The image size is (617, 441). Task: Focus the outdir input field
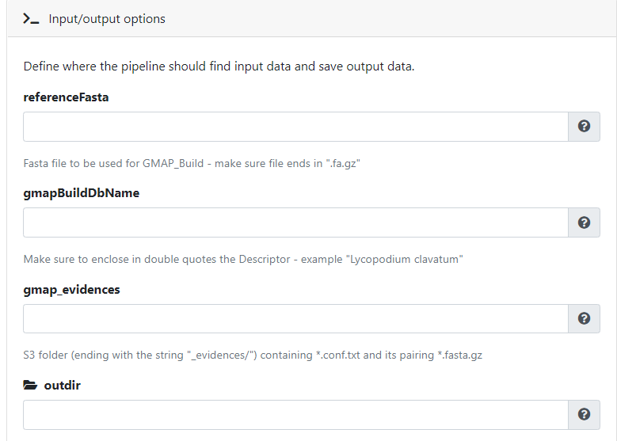pyautogui.click(x=295, y=415)
